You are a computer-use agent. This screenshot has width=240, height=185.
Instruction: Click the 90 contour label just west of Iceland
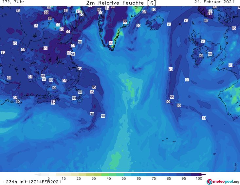pyautogui.click(x=138, y=25)
